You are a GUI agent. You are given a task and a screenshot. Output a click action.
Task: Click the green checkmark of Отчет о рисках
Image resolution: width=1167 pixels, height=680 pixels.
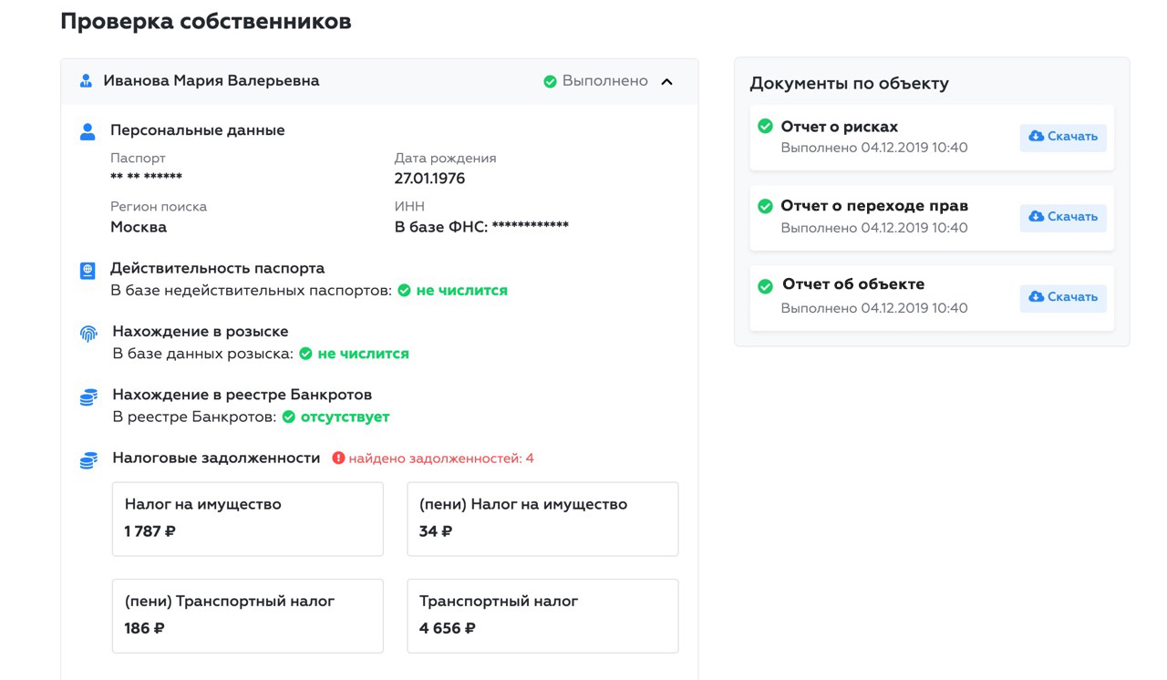click(765, 126)
